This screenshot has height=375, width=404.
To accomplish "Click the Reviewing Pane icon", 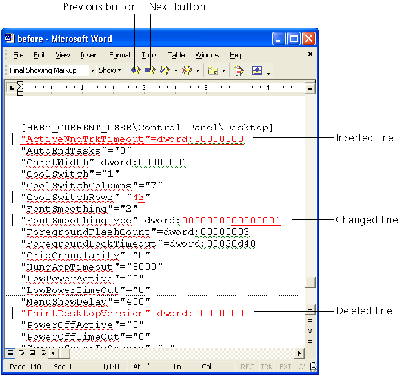I will click(259, 70).
